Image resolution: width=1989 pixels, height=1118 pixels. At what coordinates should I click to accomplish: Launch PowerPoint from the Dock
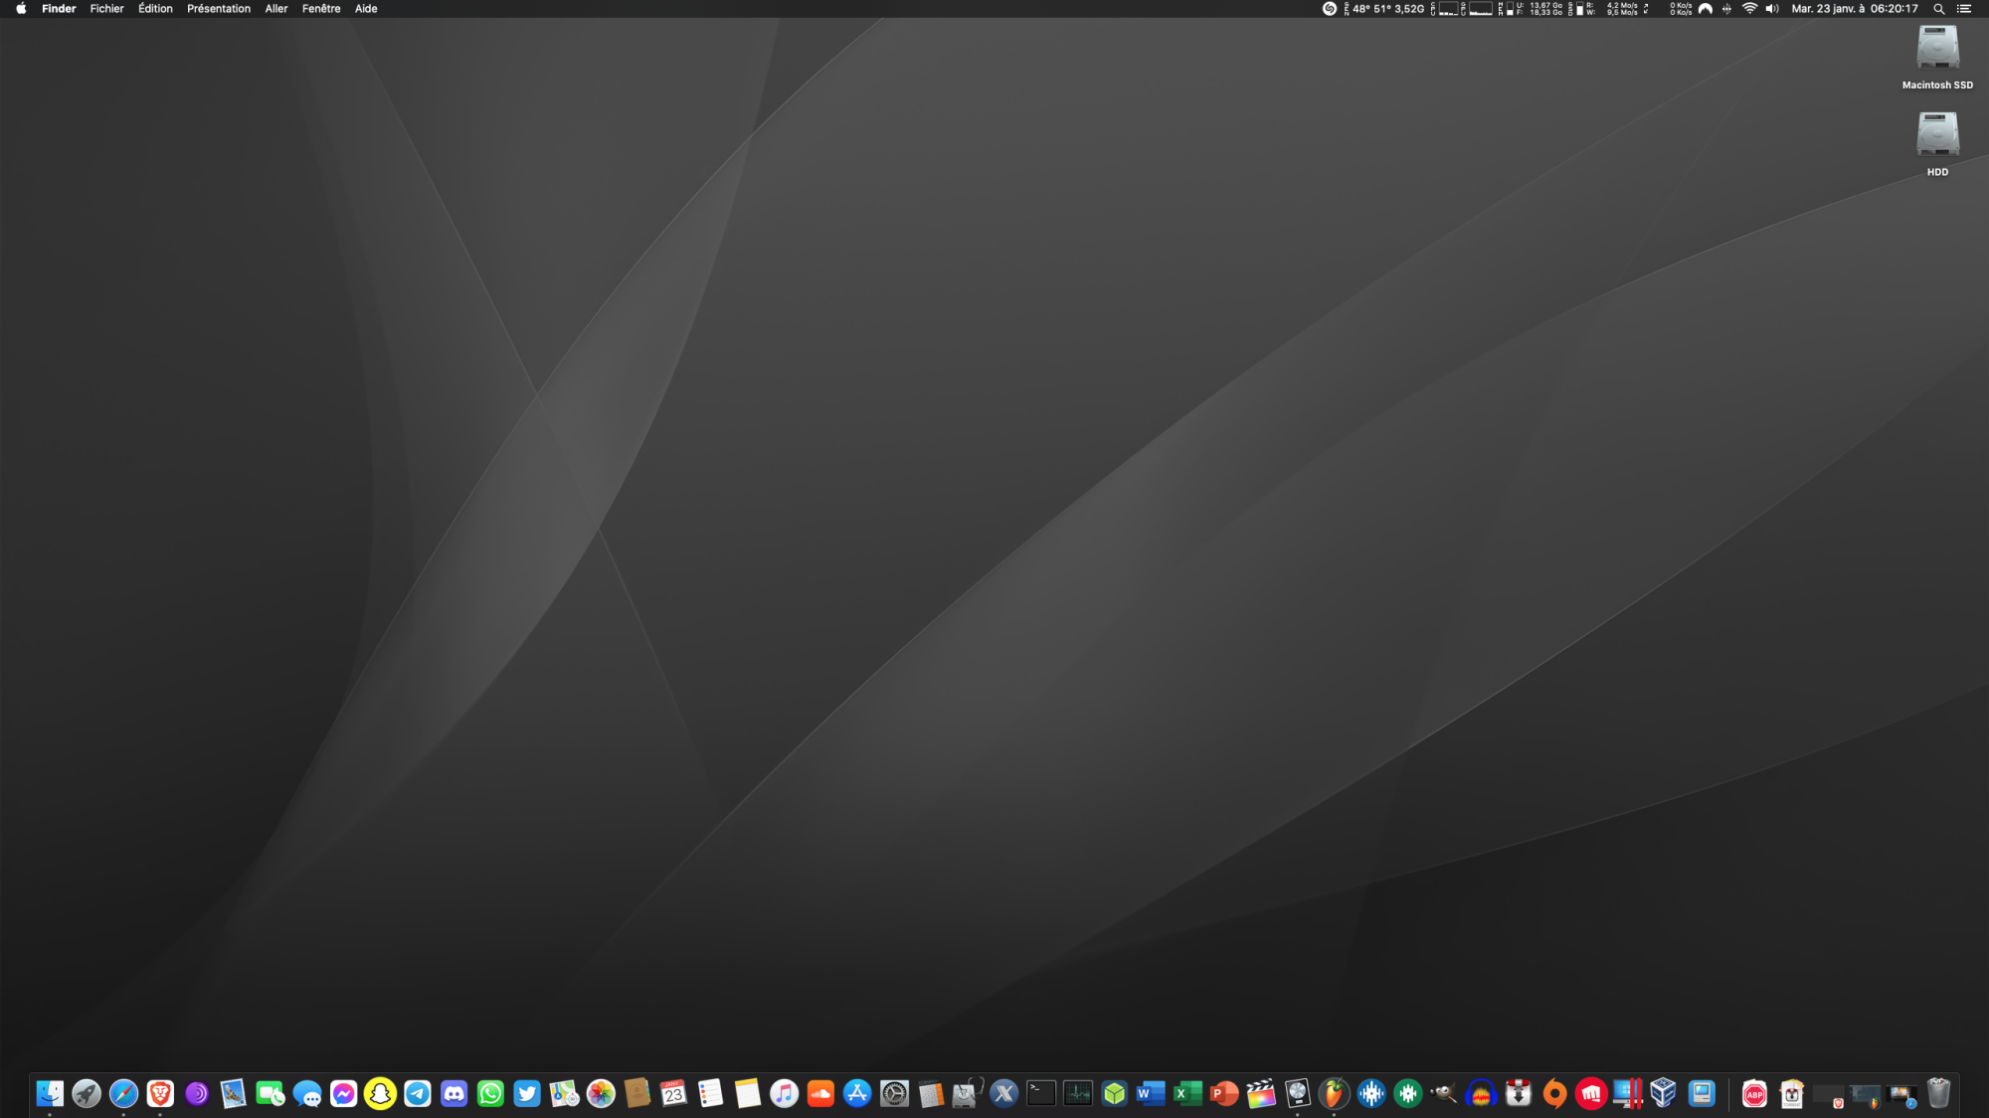click(x=1224, y=1094)
